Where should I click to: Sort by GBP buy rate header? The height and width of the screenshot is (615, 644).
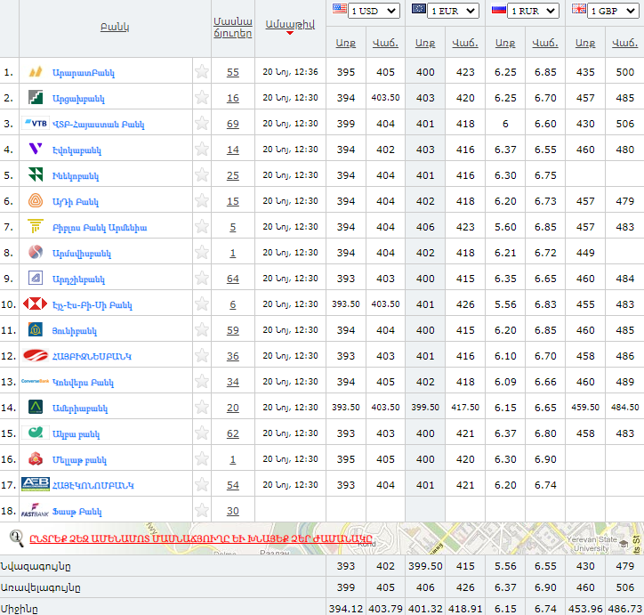[585, 43]
